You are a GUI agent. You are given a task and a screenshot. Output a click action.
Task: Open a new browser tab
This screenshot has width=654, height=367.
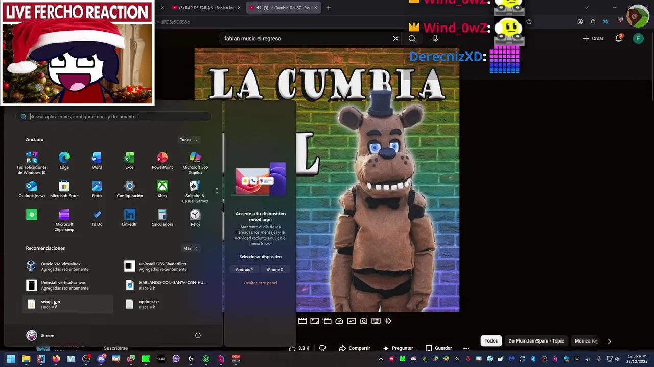point(329,8)
